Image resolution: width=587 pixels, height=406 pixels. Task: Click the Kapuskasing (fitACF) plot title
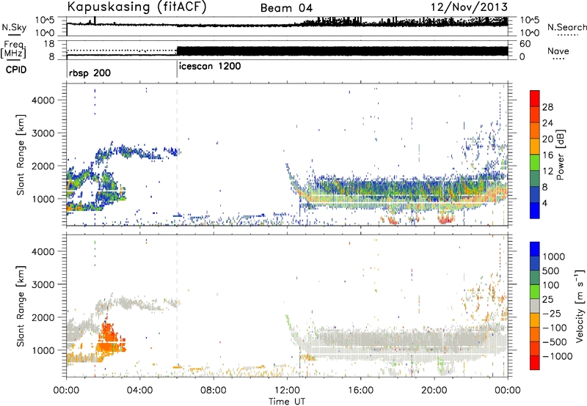(136, 7)
